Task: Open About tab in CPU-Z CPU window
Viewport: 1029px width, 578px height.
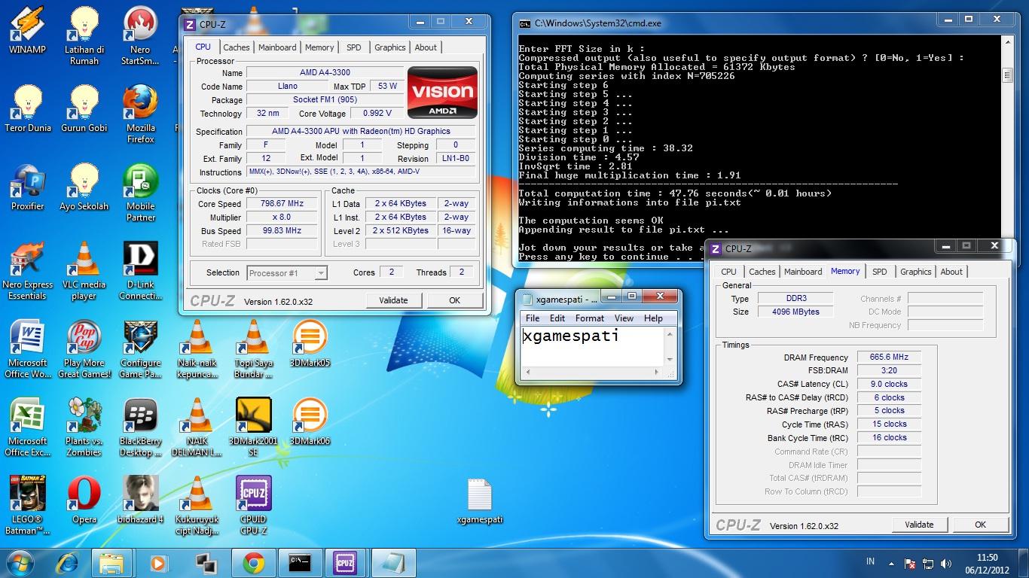Action: point(426,47)
